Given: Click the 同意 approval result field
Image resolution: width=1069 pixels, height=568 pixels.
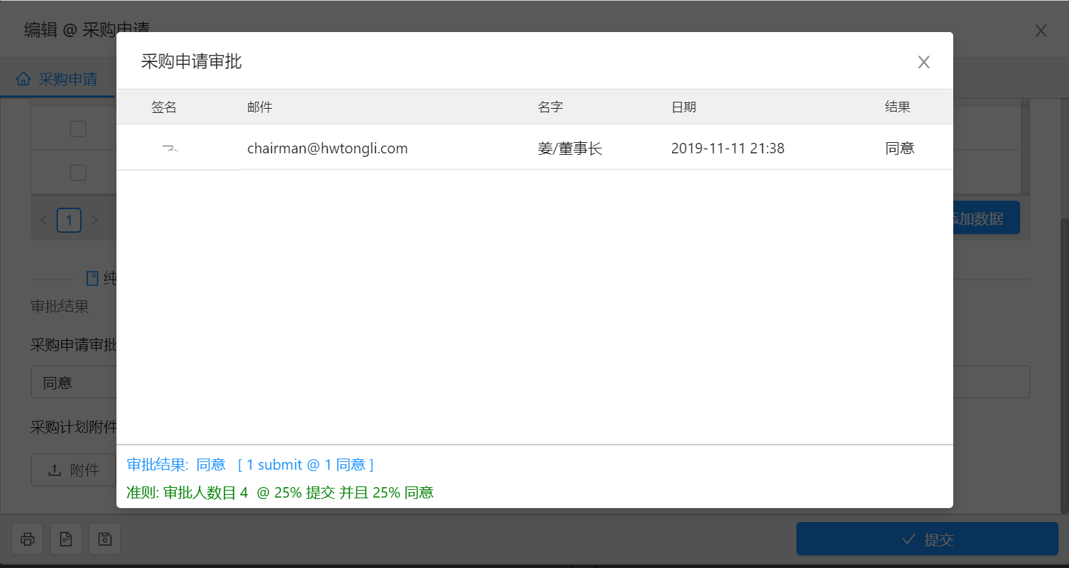Looking at the screenshot, I should pos(73,383).
